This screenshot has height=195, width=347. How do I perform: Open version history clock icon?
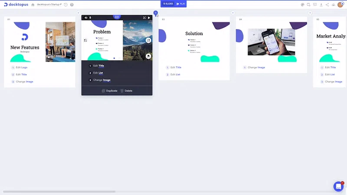point(66,5)
